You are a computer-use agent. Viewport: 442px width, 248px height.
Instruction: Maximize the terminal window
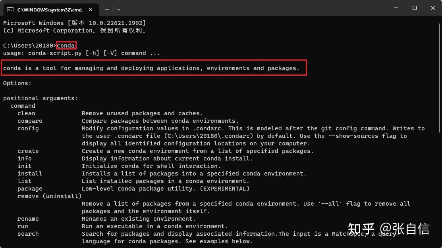(x=415, y=8)
